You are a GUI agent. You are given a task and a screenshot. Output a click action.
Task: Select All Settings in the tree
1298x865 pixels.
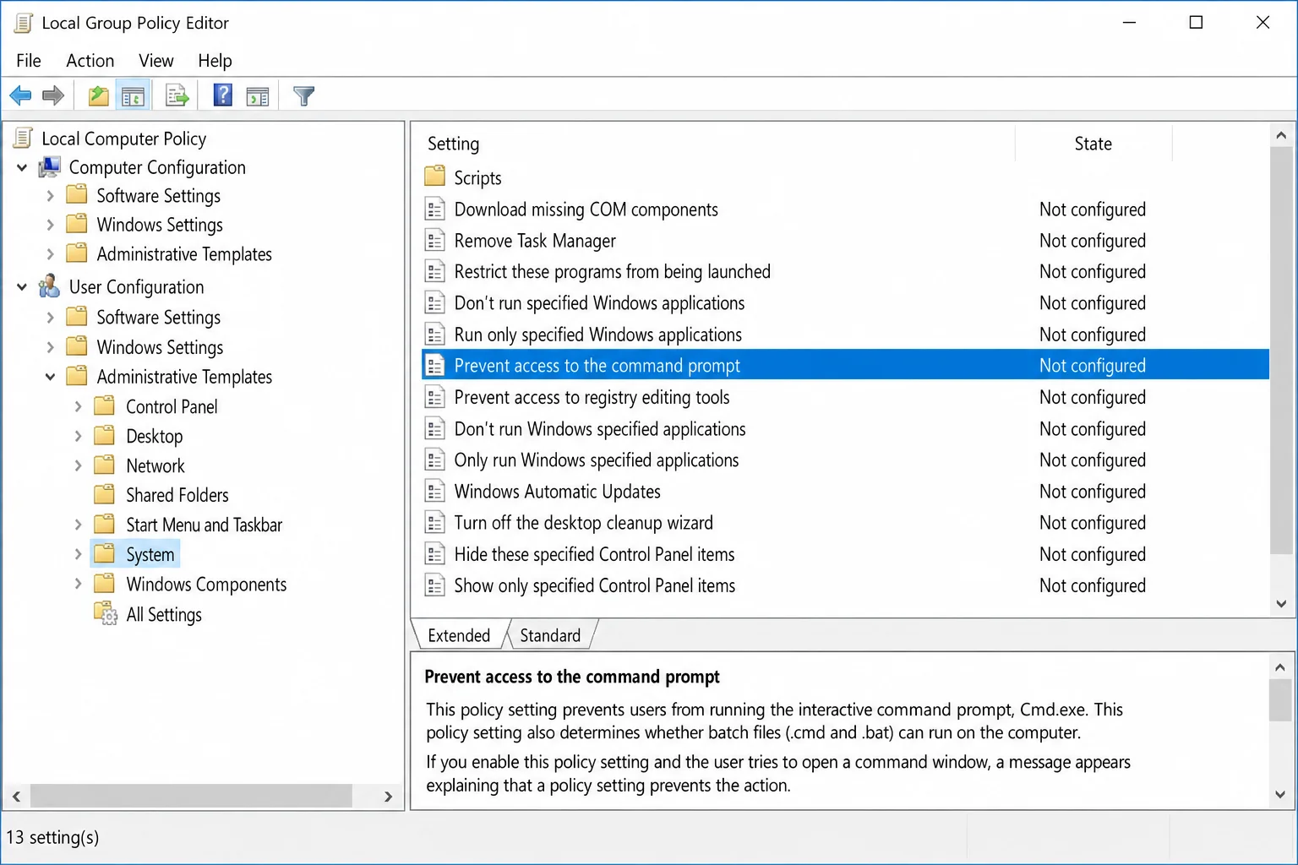coord(164,614)
